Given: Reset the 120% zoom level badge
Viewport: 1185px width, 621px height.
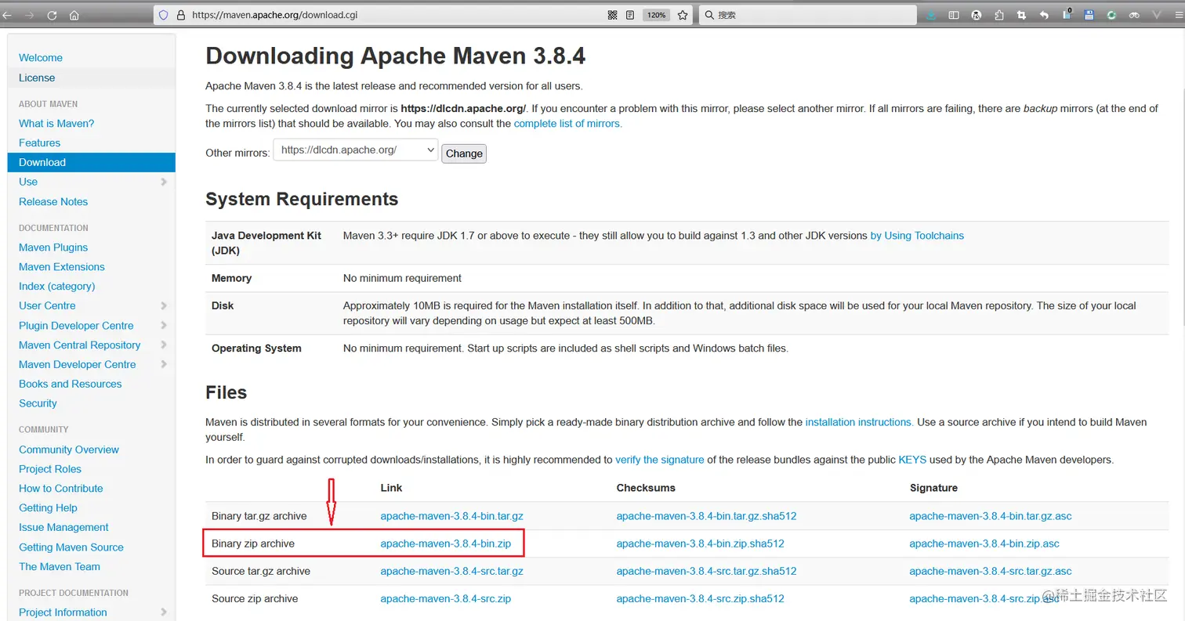Looking at the screenshot, I should [656, 15].
